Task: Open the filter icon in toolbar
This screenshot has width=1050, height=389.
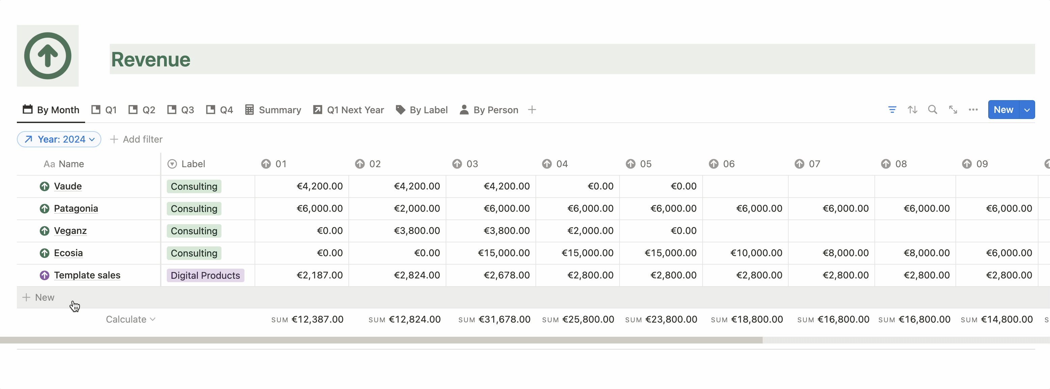Action: click(892, 110)
